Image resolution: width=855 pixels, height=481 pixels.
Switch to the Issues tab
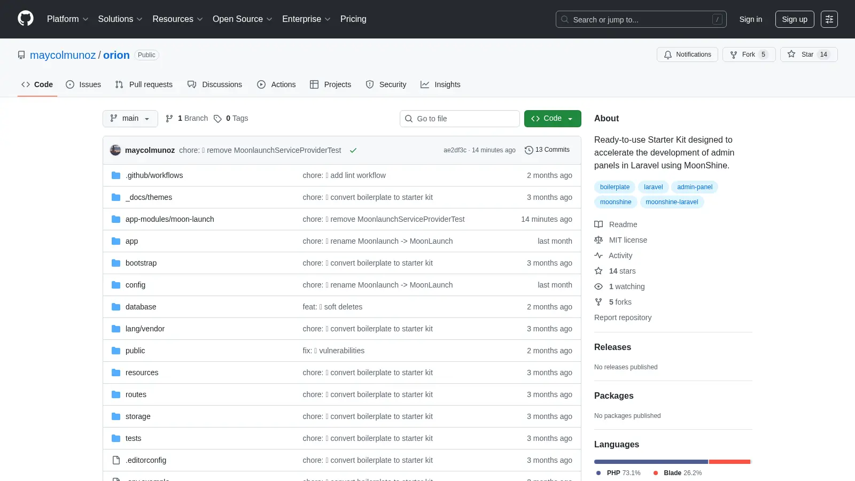click(x=83, y=84)
